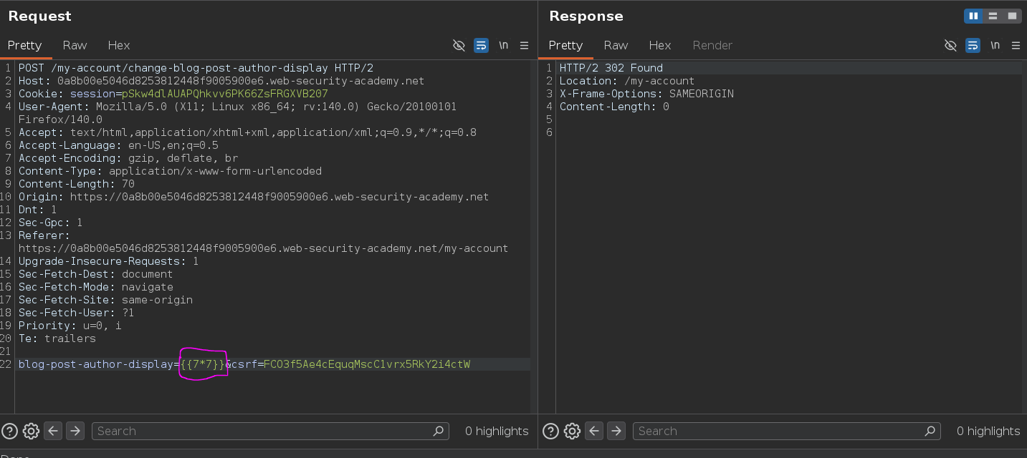The image size is (1027, 458).
Task: Click the HTTP/2 302 Found status line
Action: [611, 68]
